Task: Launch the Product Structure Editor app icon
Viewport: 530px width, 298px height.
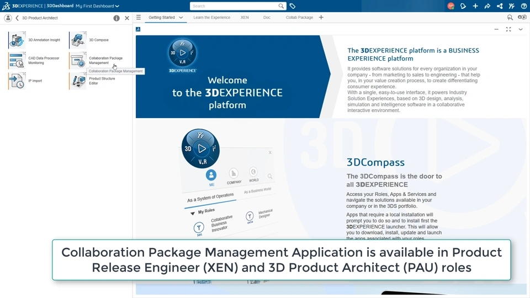Action: 78,81
